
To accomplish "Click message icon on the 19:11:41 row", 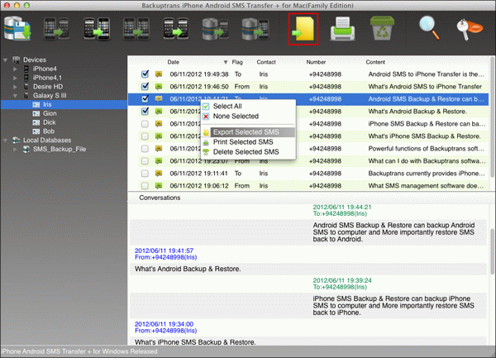I will [159, 174].
